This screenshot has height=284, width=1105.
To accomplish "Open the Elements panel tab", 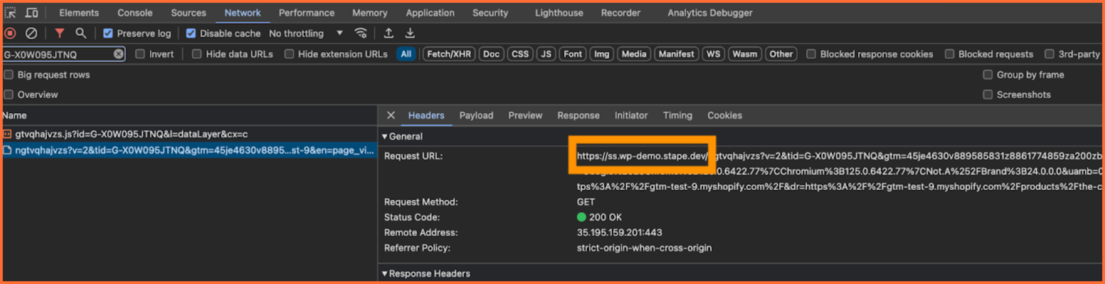I will [79, 13].
